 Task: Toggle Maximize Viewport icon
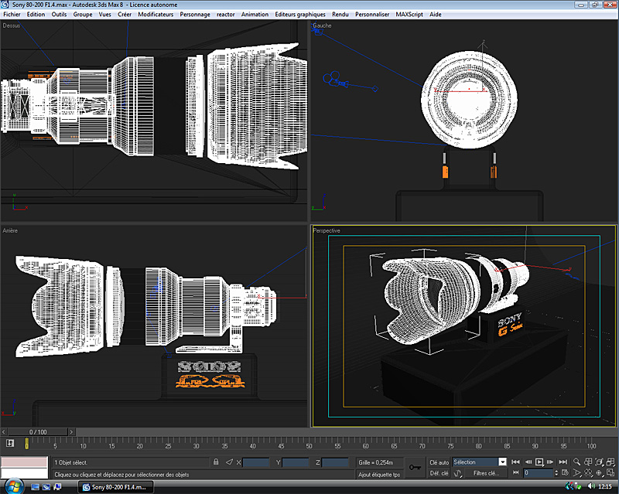[610, 472]
